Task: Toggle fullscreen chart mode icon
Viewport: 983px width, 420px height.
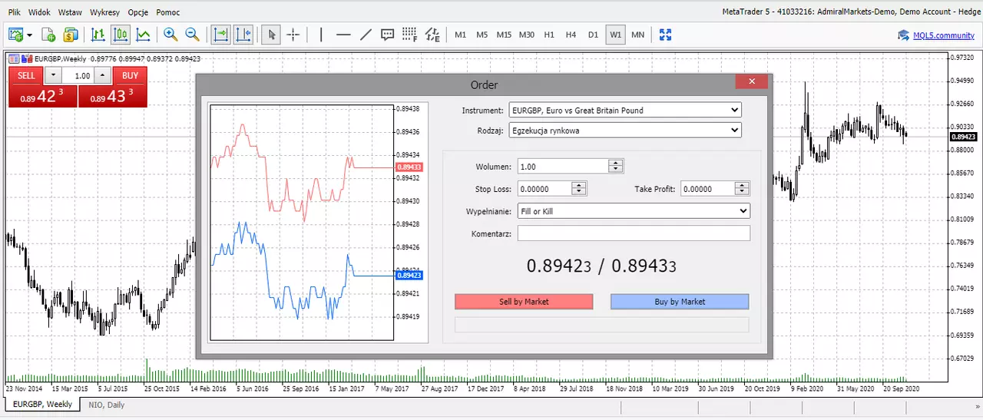Action: click(665, 35)
